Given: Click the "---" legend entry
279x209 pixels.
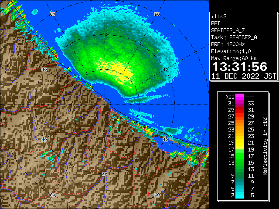Looking at the screenshot, I should pyautogui.click(x=249, y=97).
